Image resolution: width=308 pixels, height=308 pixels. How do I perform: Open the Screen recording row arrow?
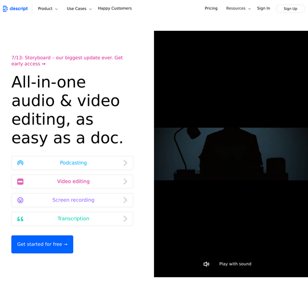point(125,200)
